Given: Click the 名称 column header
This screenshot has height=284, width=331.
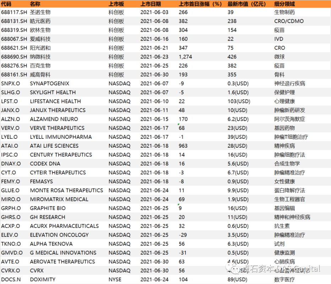Looking at the screenshot, I should click(35, 4).
